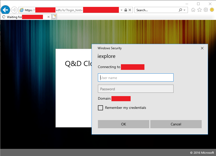Viewport: 216px width, 156px height.
Task: Stop page loading with the address bar X
Action: click(x=130, y=10)
